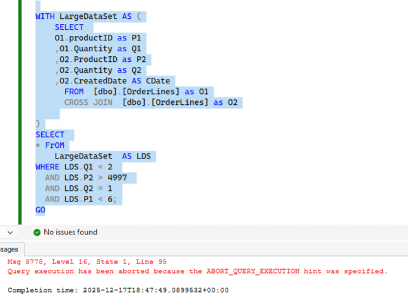Open the dropdown chevron beside No issues found

click(10, 233)
